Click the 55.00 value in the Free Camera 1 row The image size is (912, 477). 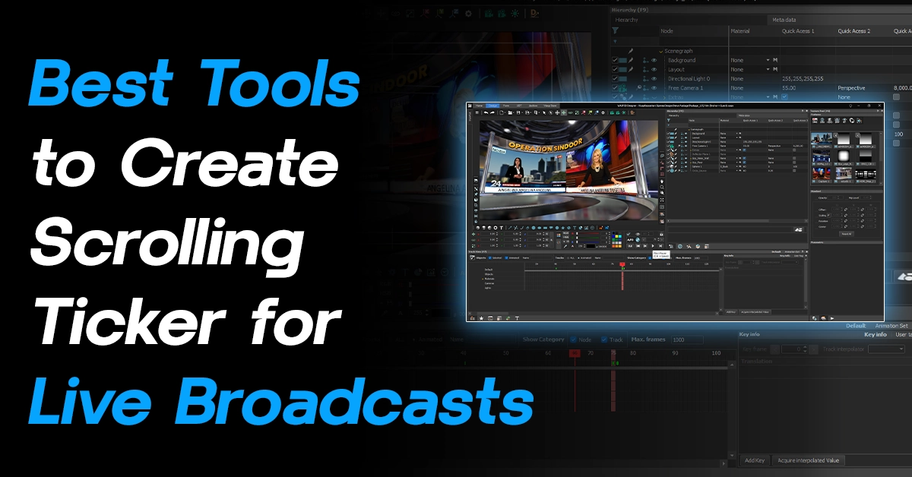[790, 88]
